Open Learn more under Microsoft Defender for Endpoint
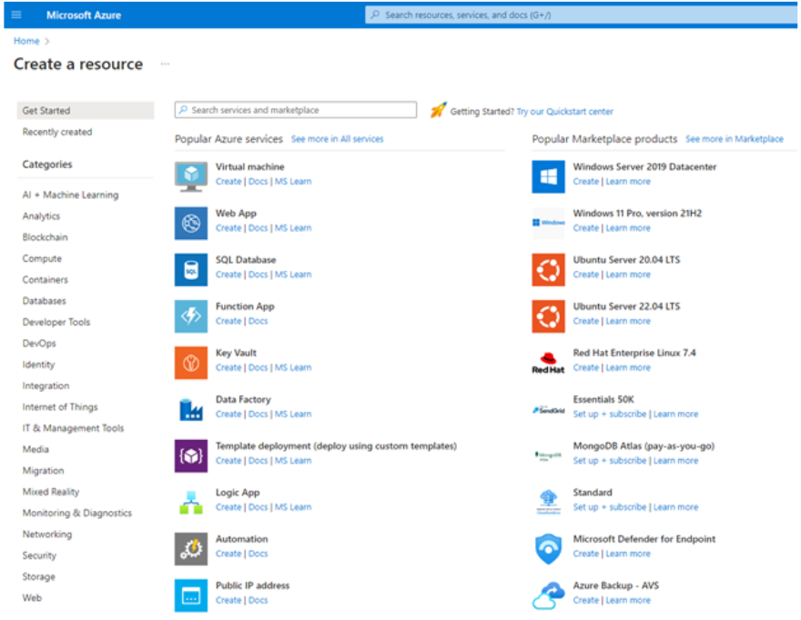This screenshot has height=620, width=801. coord(628,553)
